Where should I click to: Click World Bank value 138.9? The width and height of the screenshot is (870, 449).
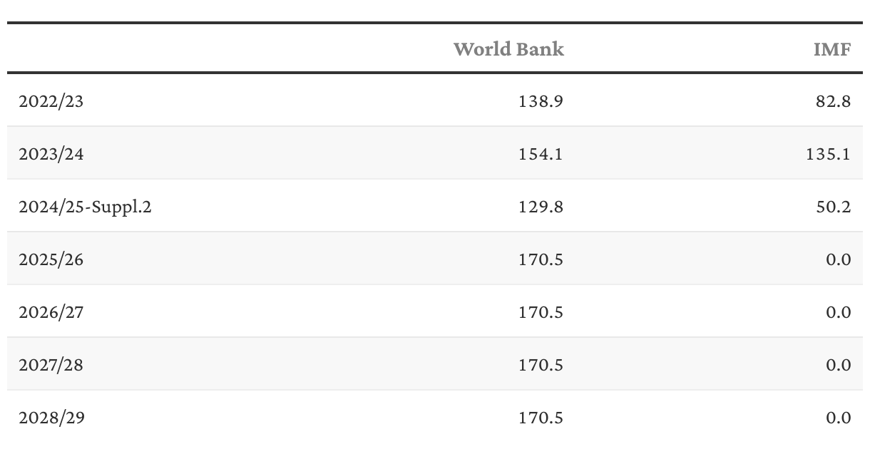[x=541, y=101]
